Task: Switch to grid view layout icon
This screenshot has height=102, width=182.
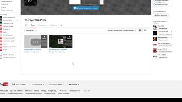Action: tap(140, 30)
